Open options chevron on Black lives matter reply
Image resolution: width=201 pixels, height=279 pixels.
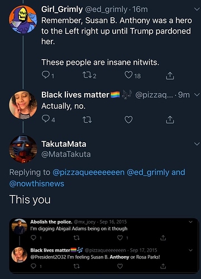click(197, 95)
